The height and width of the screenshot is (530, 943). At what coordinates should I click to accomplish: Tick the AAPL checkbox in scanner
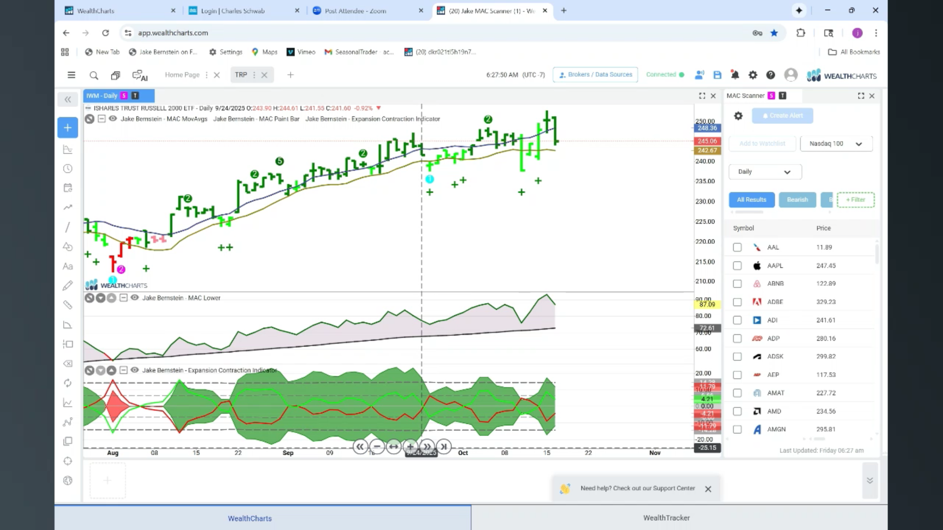pyautogui.click(x=737, y=265)
